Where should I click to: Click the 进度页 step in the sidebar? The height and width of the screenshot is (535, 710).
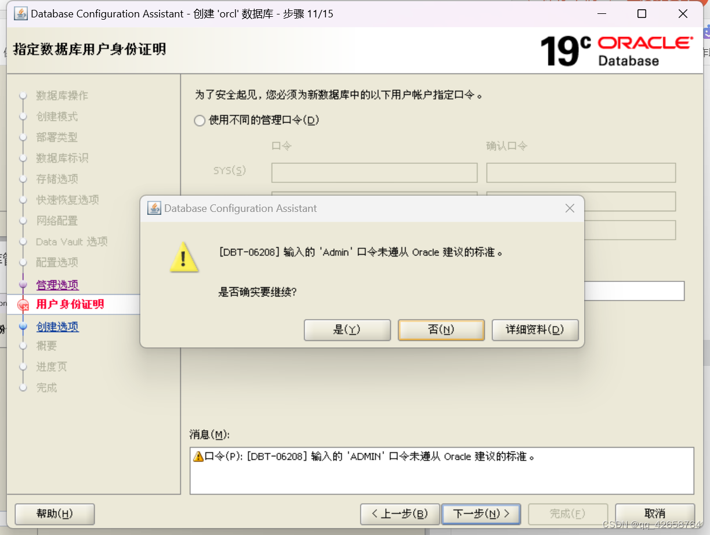coord(52,367)
